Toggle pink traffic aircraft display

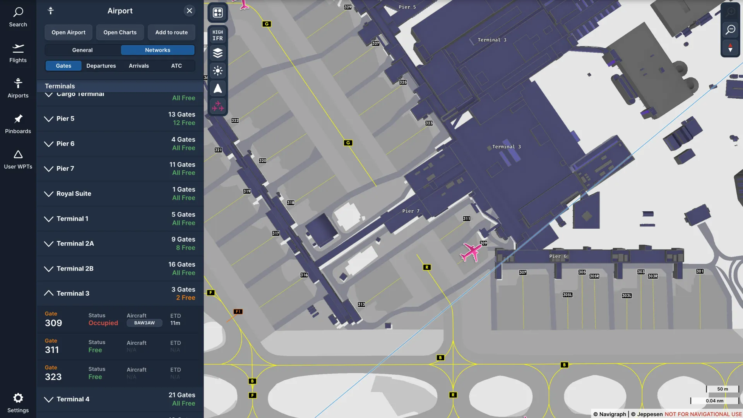[218, 106]
